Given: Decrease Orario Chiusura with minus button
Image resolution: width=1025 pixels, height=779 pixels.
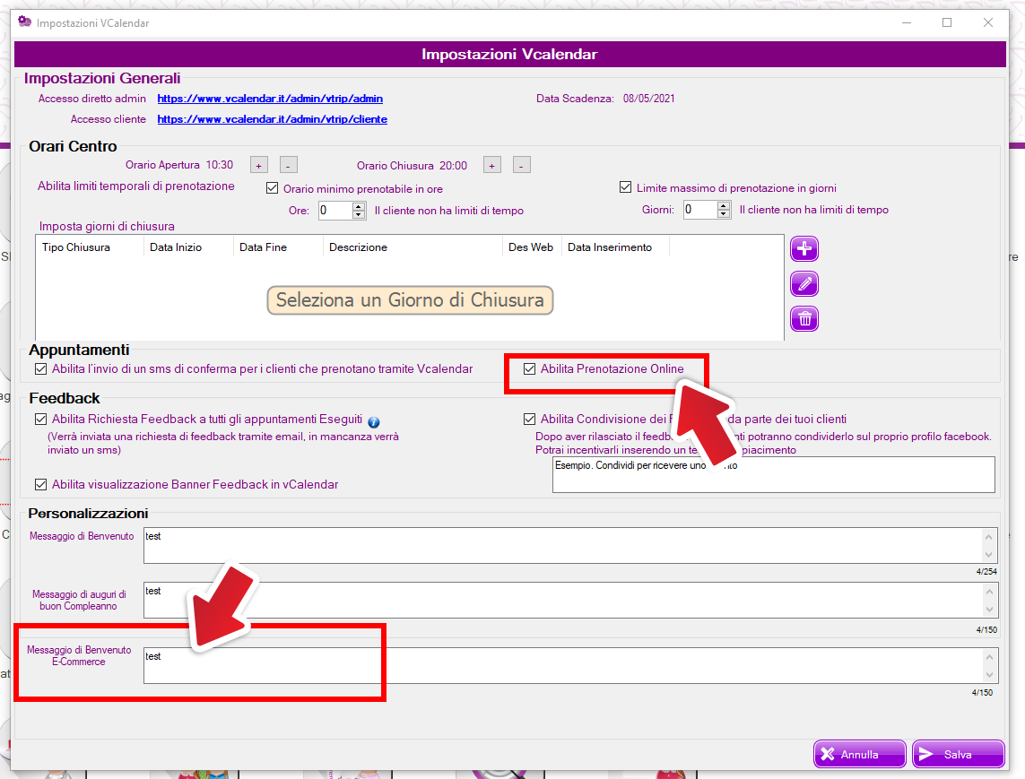Looking at the screenshot, I should click(521, 165).
